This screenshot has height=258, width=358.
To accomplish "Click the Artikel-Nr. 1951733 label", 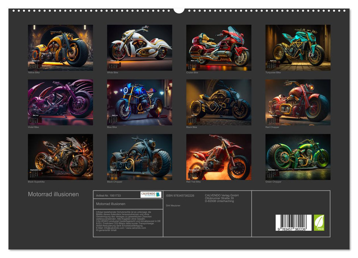I will [109, 195].
